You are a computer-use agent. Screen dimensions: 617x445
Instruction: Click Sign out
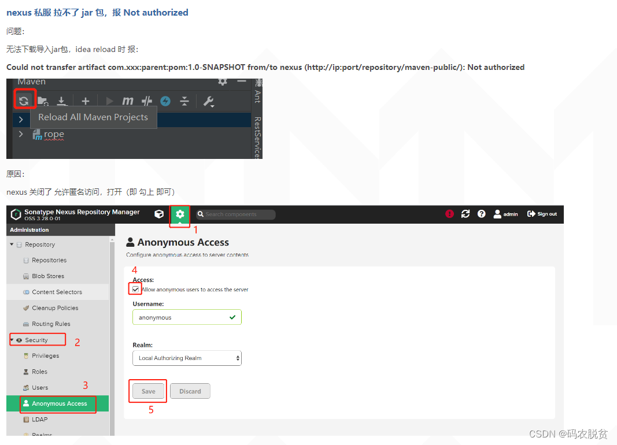click(x=542, y=214)
